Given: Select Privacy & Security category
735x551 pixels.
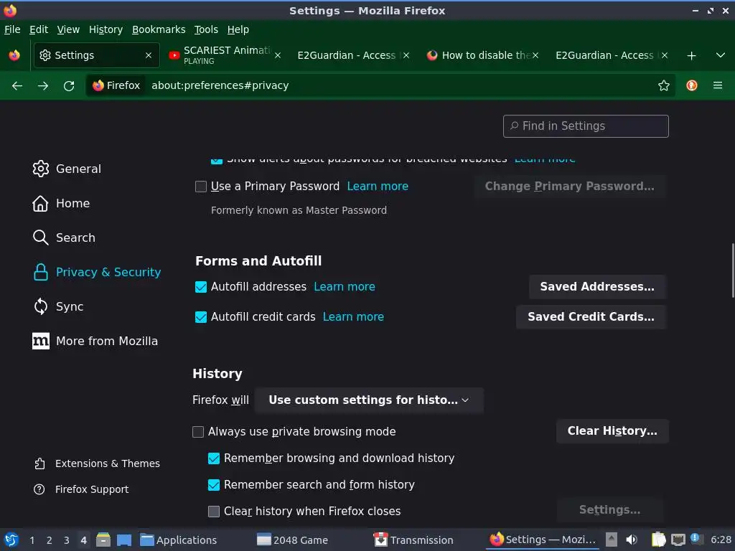Looking at the screenshot, I should (97, 272).
